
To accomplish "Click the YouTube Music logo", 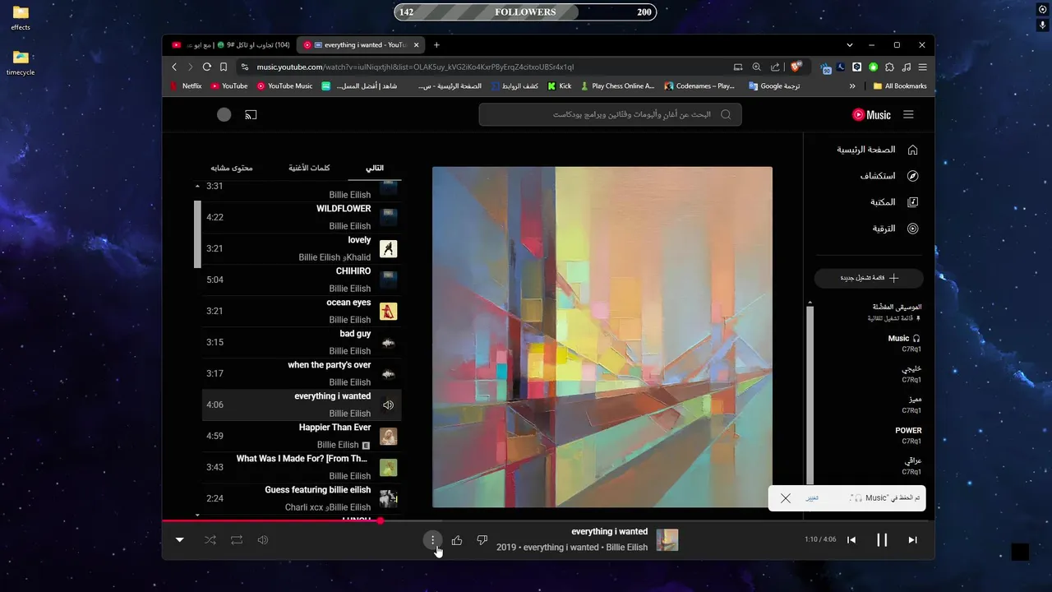I will pos(871,115).
